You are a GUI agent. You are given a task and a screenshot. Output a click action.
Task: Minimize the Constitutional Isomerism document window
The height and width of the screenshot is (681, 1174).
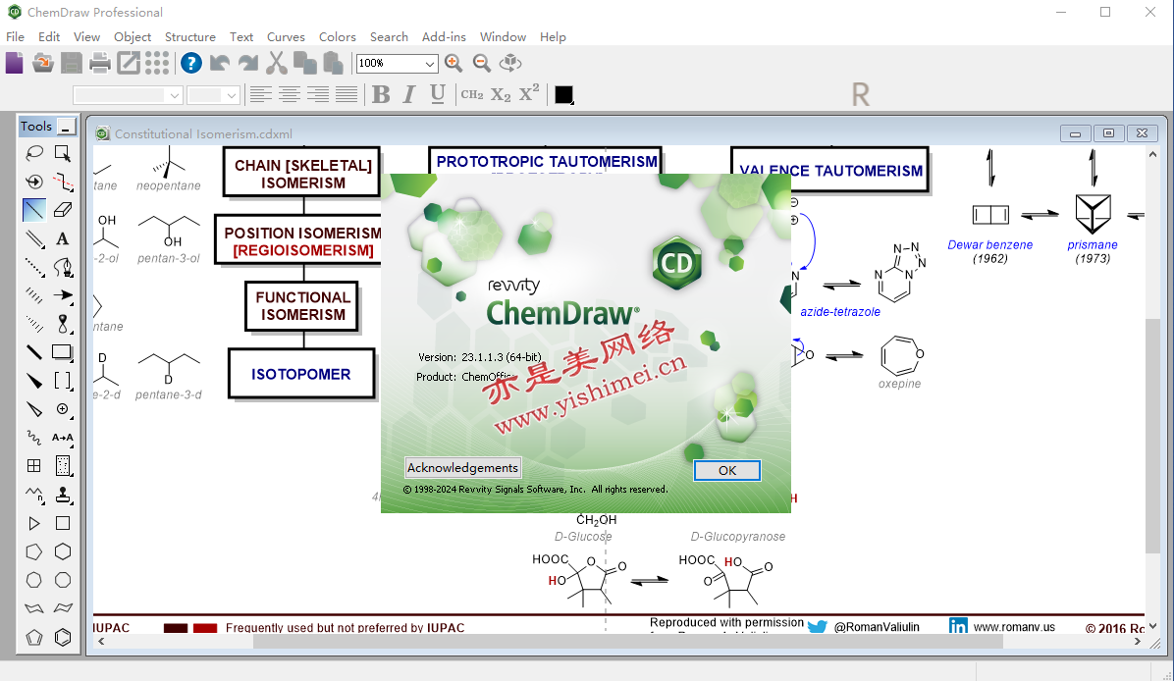1075,133
